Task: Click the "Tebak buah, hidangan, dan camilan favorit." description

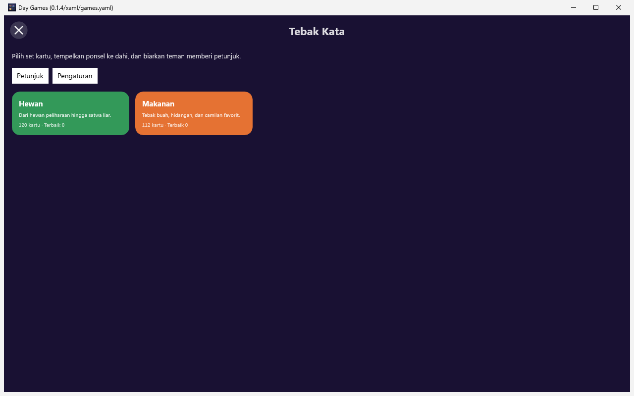Action: tap(191, 115)
